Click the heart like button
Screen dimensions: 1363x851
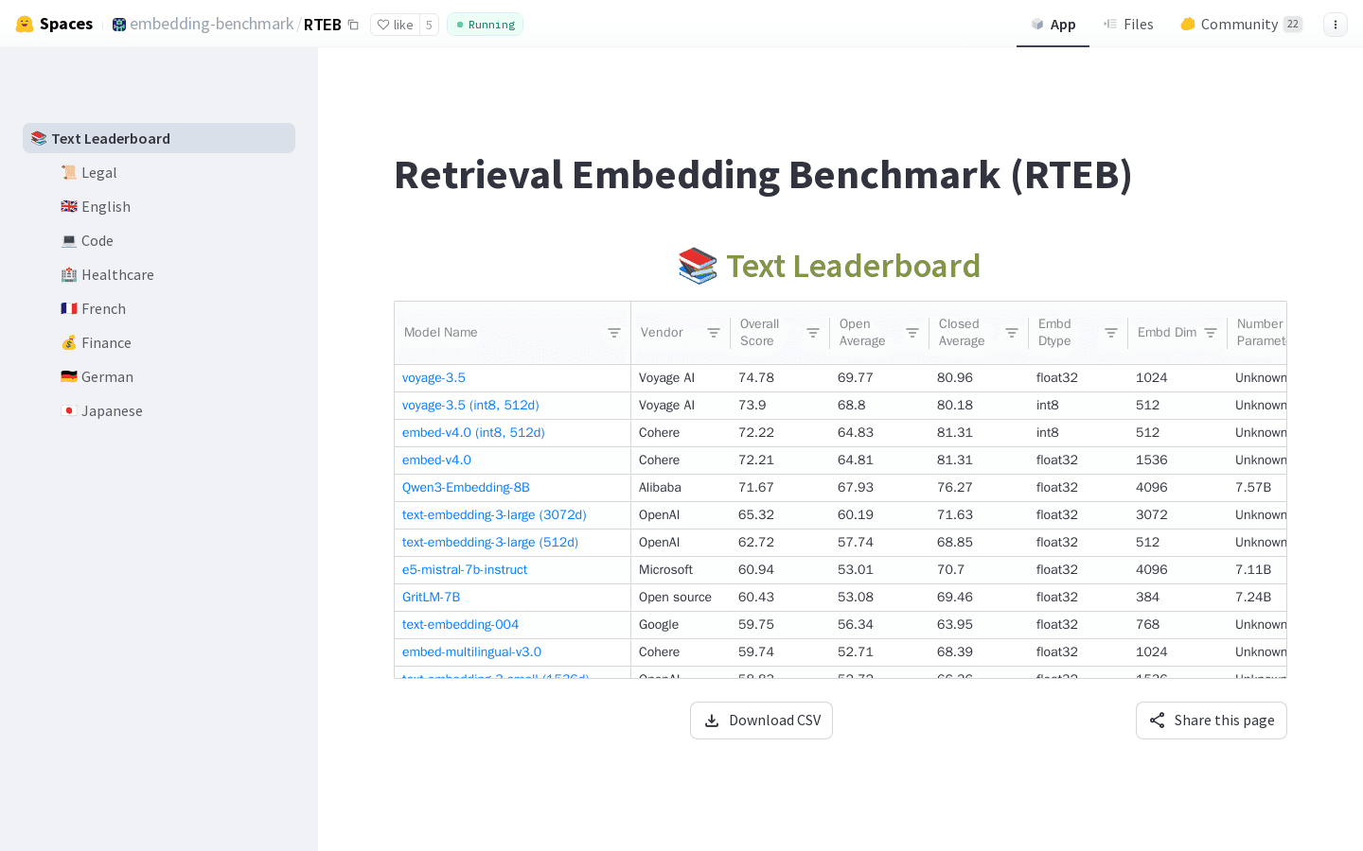pyautogui.click(x=396, y=25)
